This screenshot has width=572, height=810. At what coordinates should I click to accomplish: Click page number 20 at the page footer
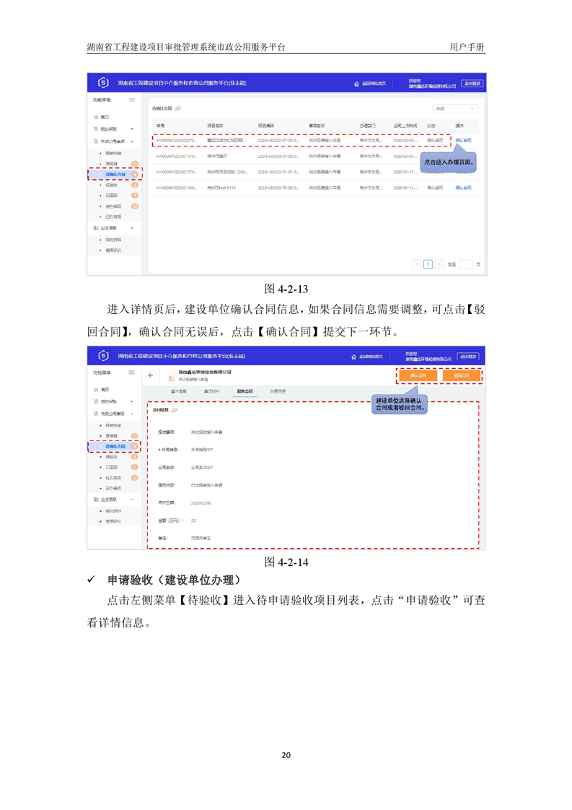(x=286, y=755)
